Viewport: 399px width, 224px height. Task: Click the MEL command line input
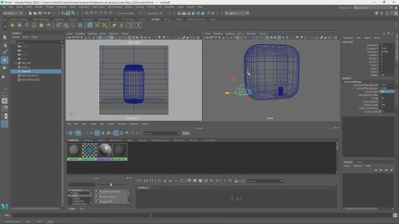coord(82,215)
